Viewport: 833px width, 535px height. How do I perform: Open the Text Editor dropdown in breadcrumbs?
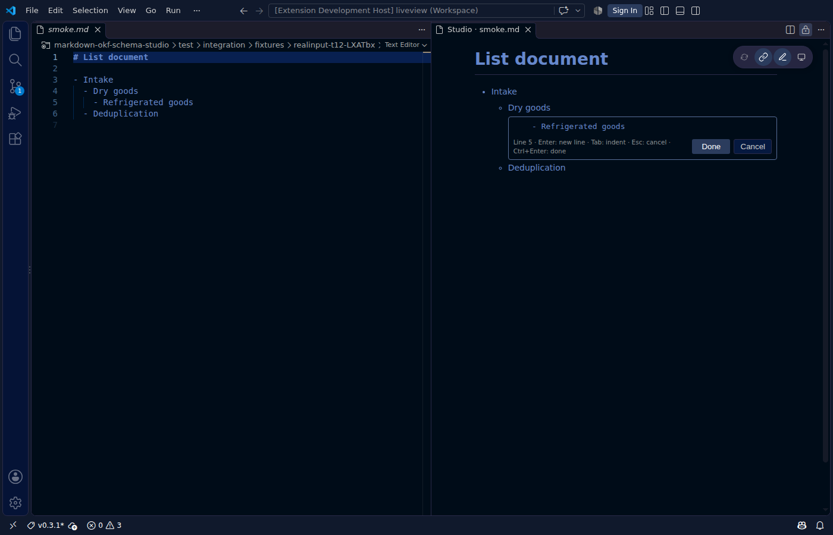[406, 45]
